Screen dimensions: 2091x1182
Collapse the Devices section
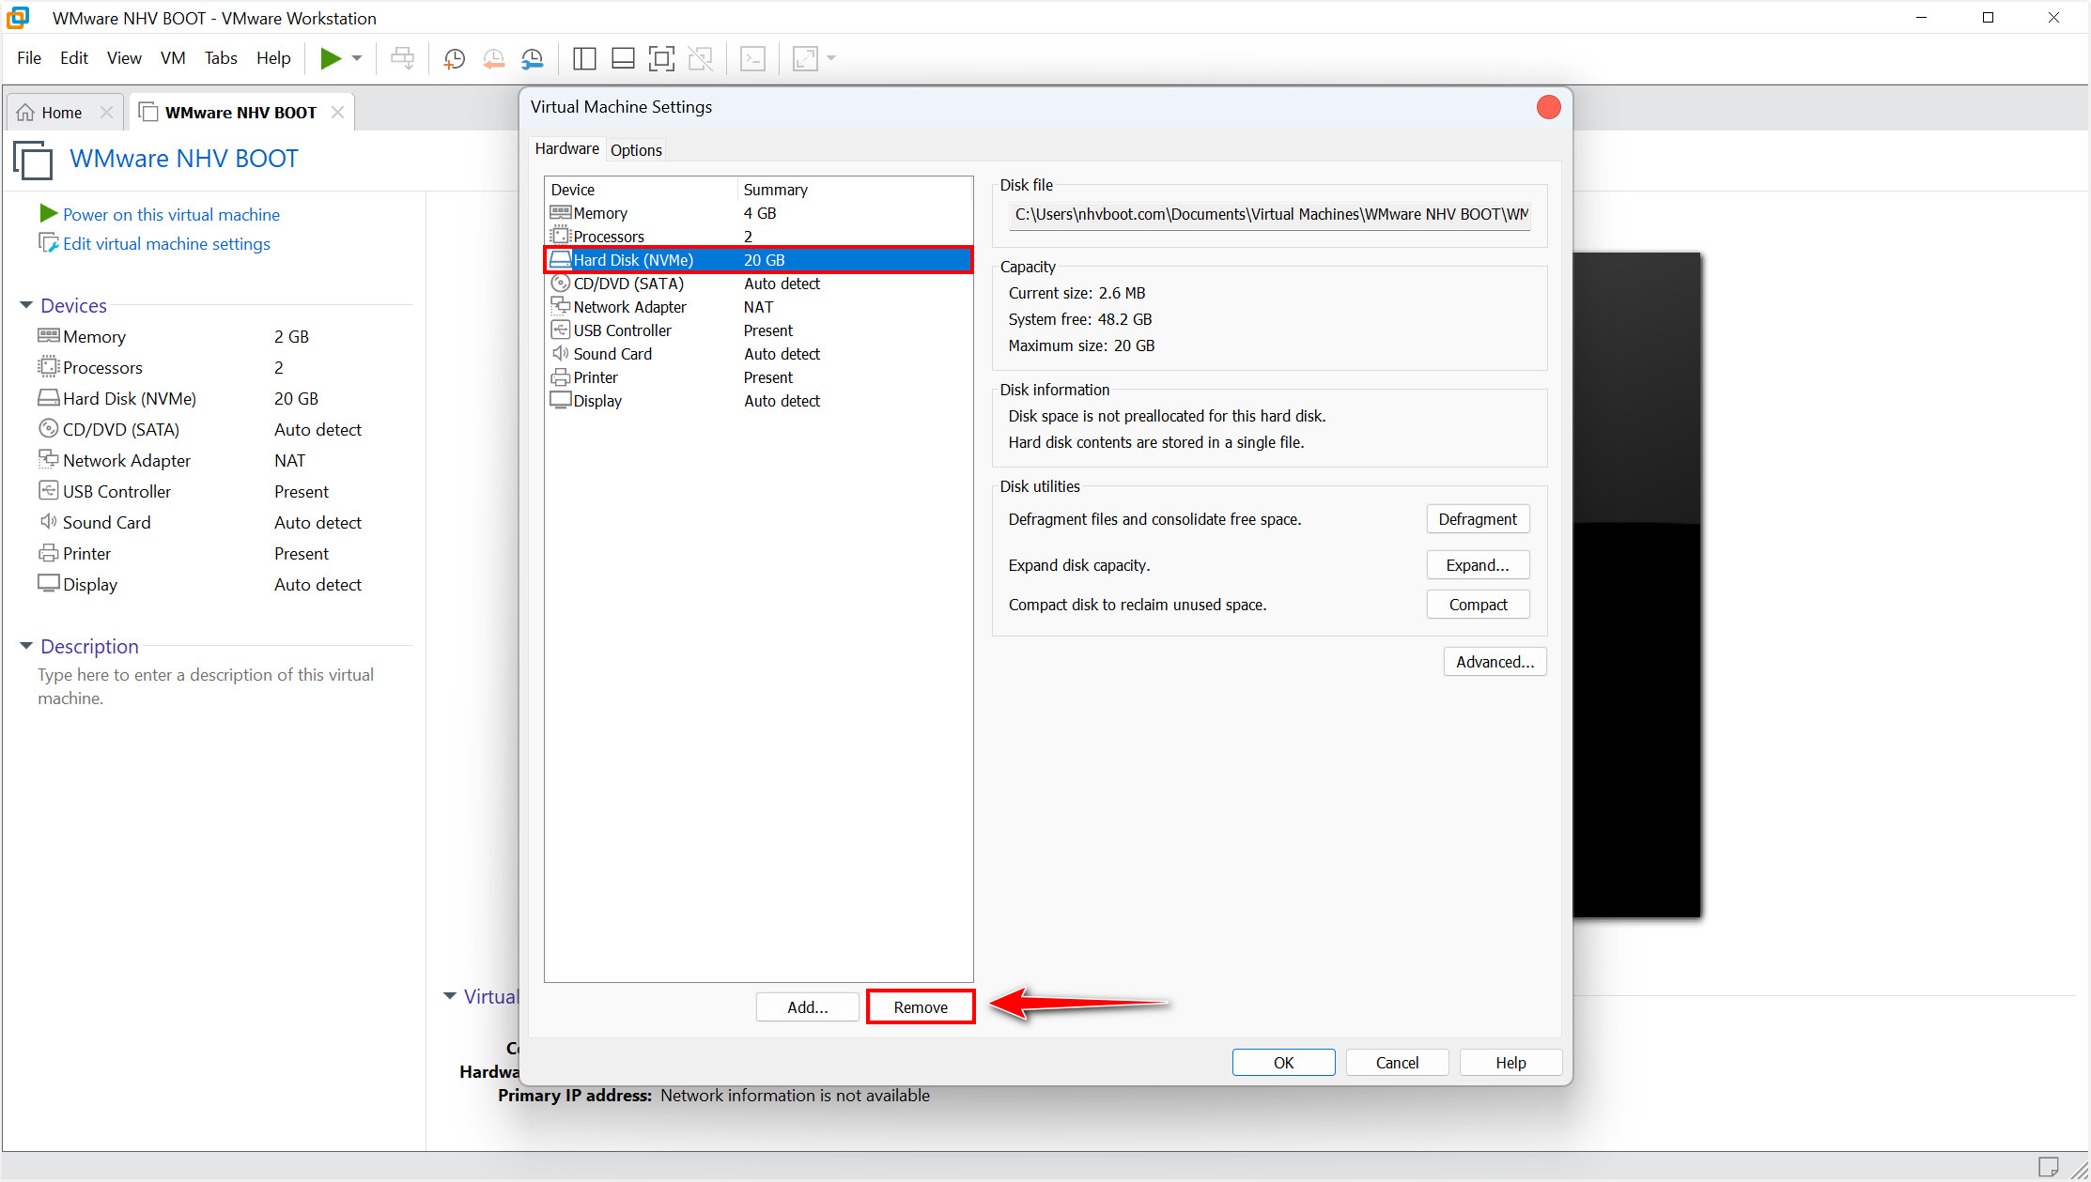26,305
